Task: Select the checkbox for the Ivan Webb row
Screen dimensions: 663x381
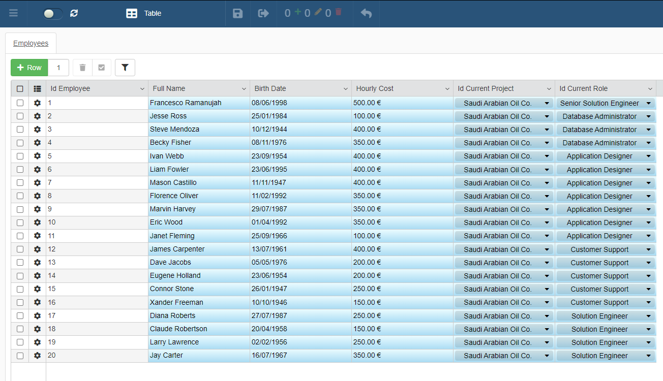Action: pyautogui.click(x=20, y=156)
